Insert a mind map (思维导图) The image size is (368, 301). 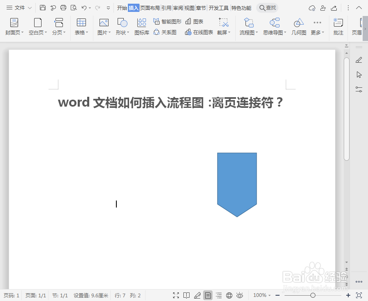click(x=275, y=26)
